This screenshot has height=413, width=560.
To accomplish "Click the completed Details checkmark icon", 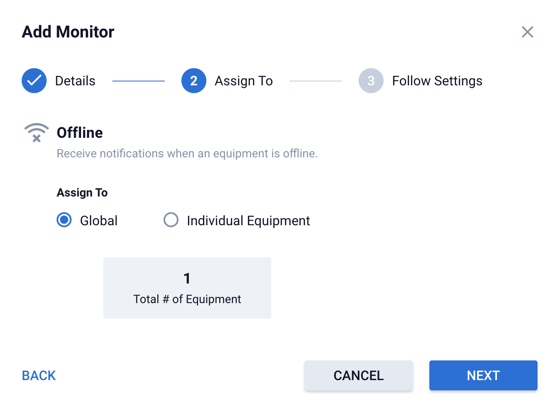I will [34, 81].
